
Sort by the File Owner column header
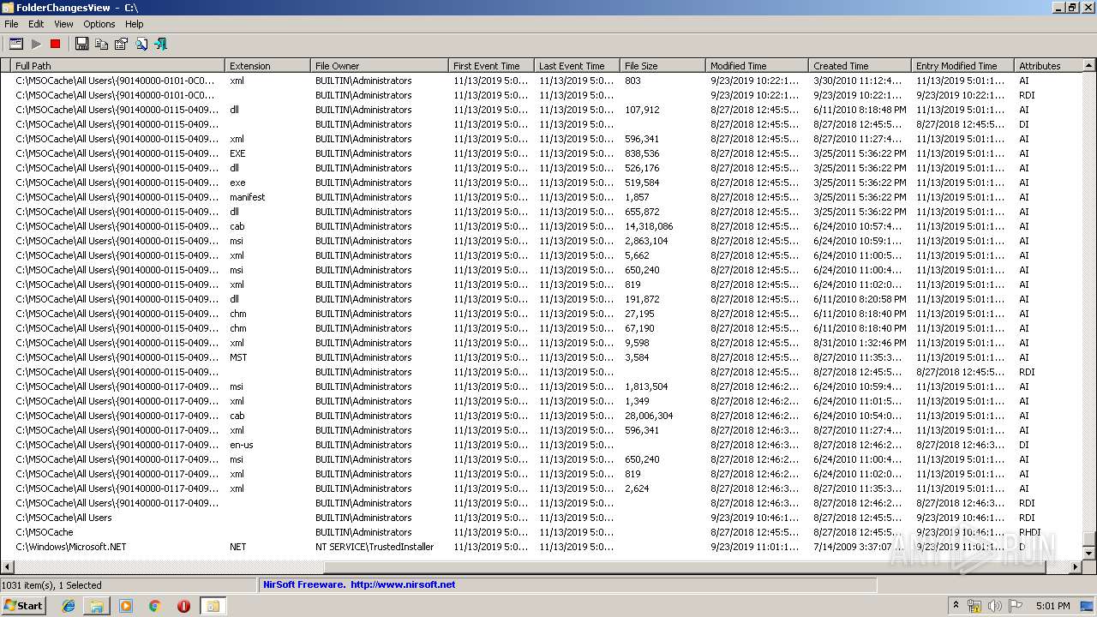click(381, 66)
